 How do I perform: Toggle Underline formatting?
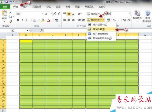click(x=26, y=20)
